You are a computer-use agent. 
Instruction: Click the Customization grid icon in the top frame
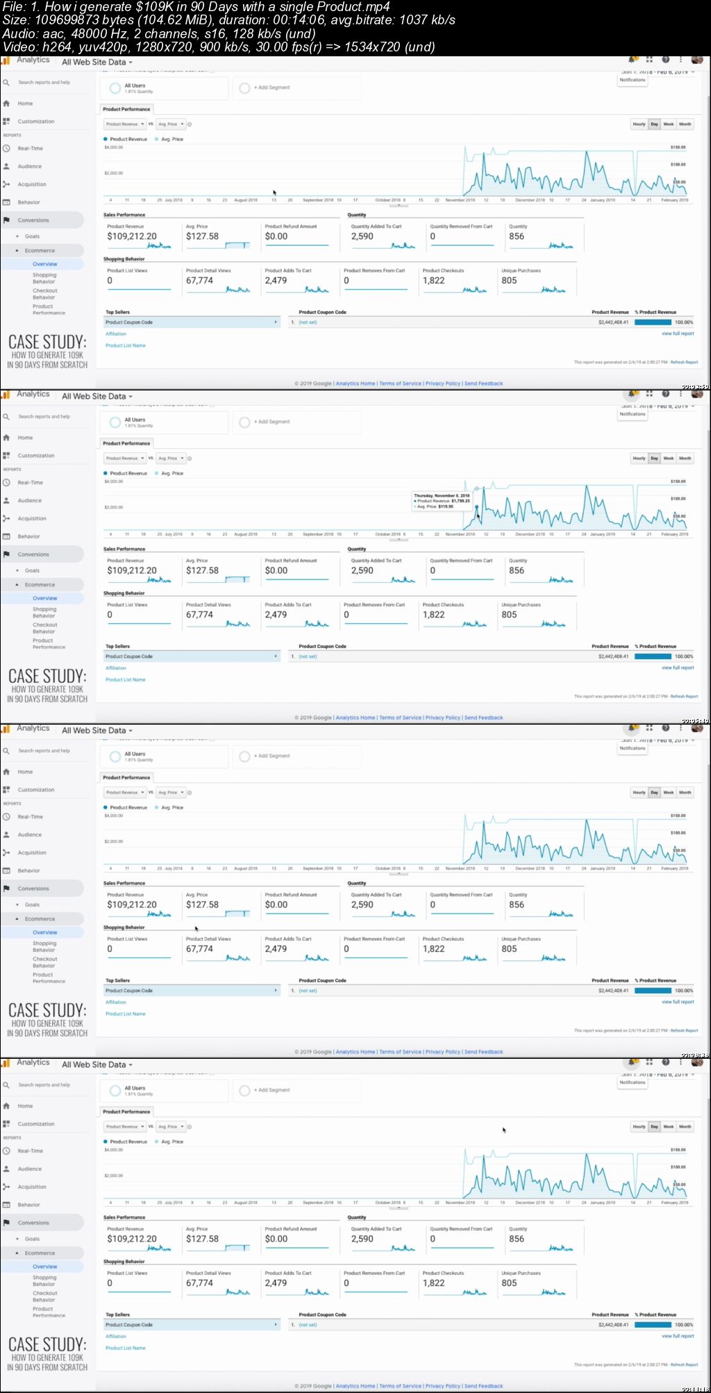tap(6, 122)
